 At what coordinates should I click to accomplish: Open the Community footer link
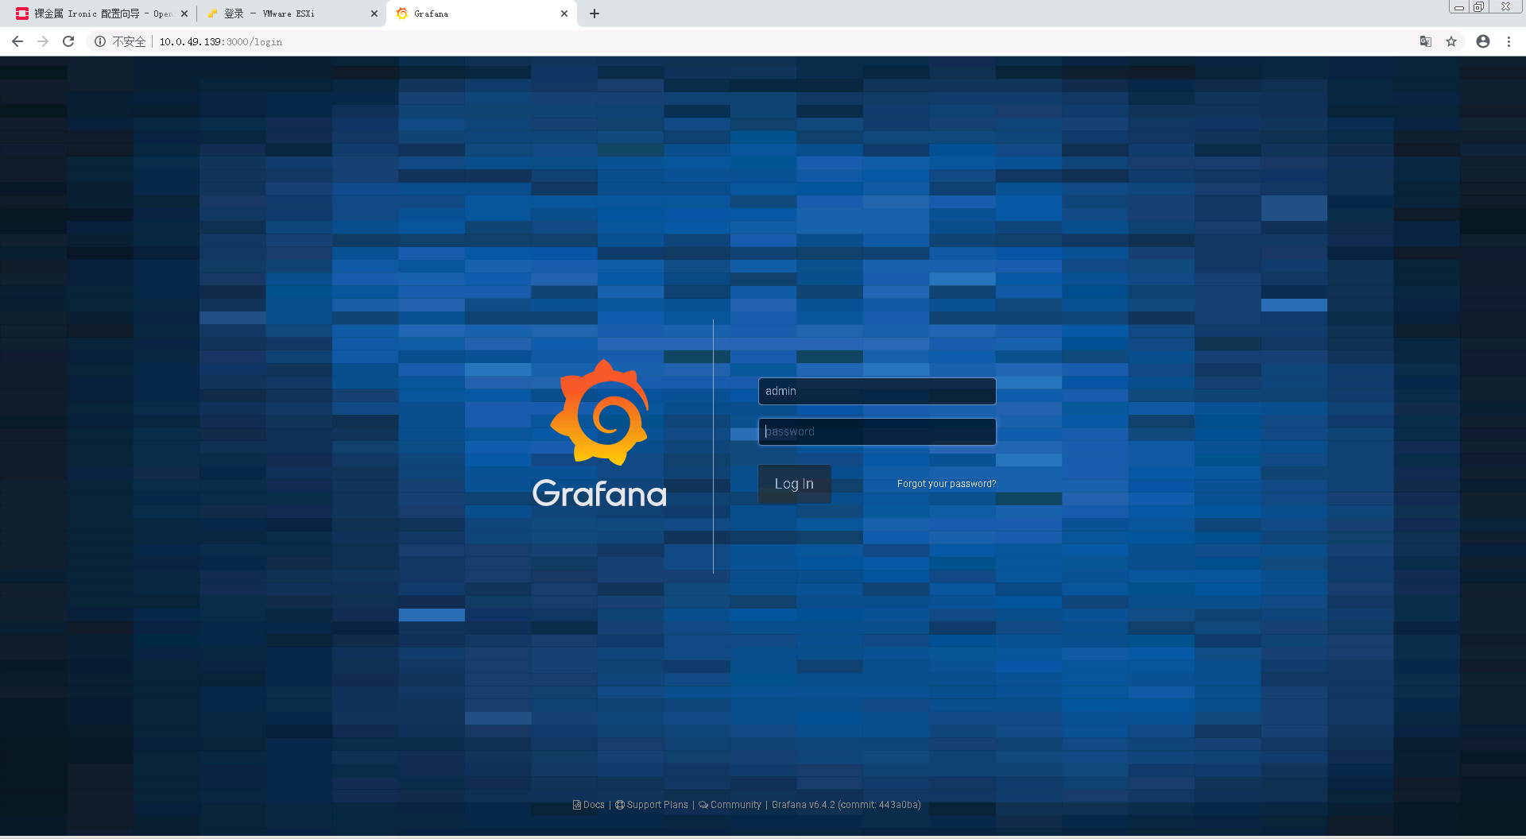coord(730,805)
